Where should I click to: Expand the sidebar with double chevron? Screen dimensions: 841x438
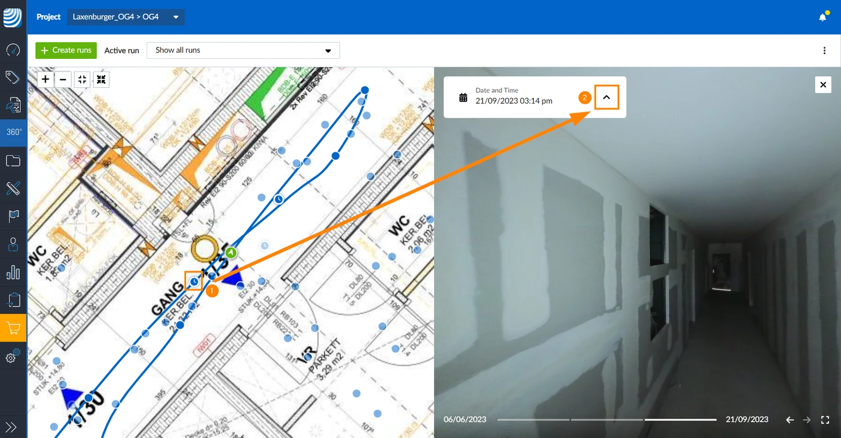tap(11, 427)
